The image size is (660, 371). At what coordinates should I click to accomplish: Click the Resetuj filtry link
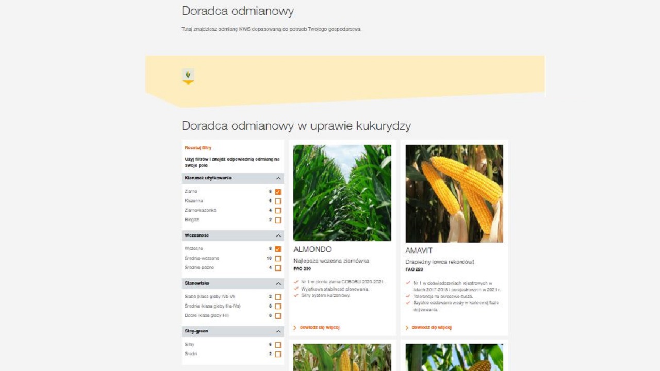(x=198, y=148)
